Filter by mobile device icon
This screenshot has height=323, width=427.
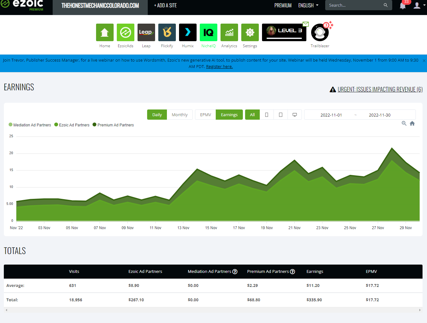(267, 115)
